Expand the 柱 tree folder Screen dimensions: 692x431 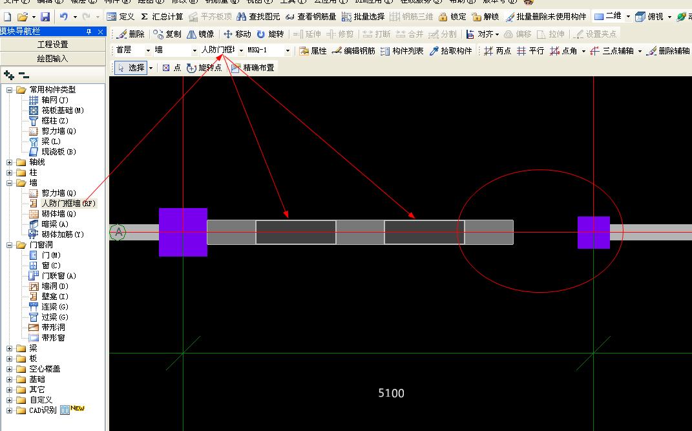click(x=9, y=173)
